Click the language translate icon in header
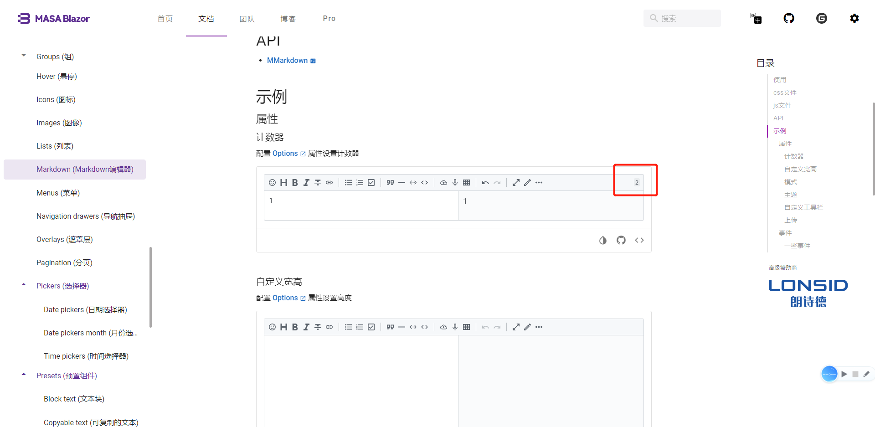 (756, 18)
